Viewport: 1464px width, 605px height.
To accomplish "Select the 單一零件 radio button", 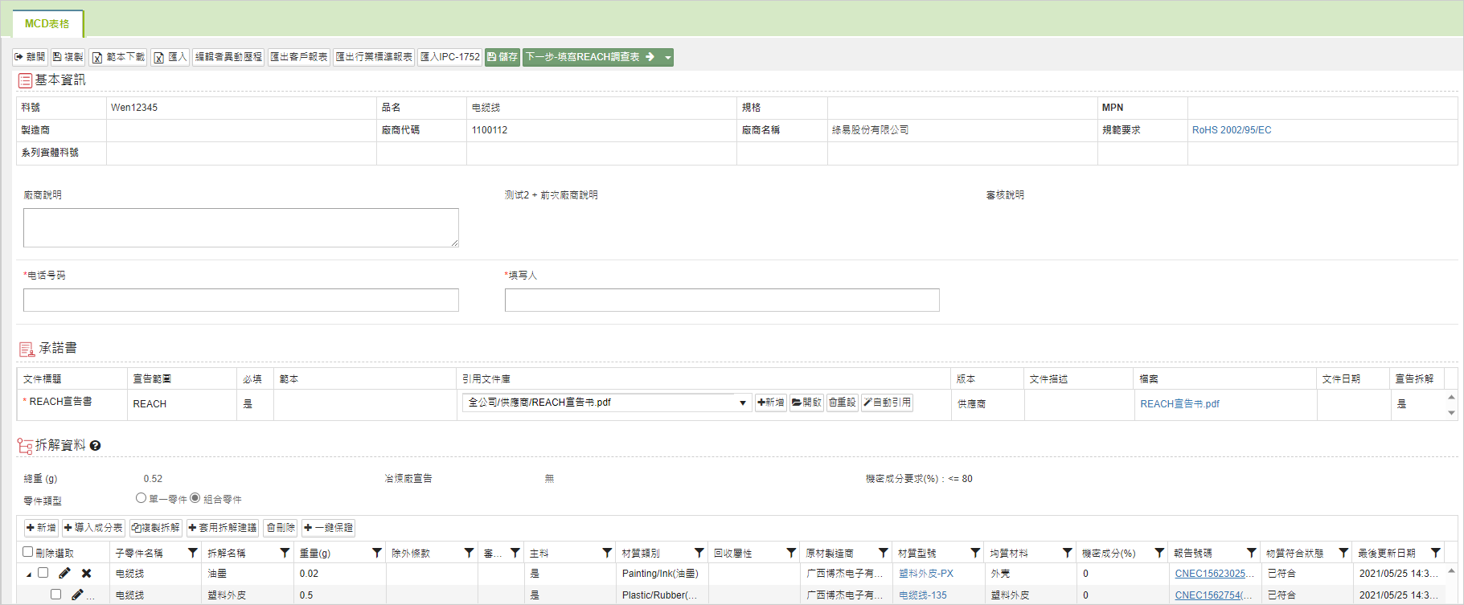I will click(141, 498).
